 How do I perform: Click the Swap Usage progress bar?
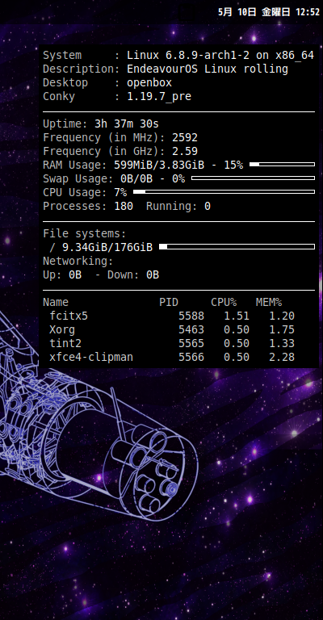253,178
